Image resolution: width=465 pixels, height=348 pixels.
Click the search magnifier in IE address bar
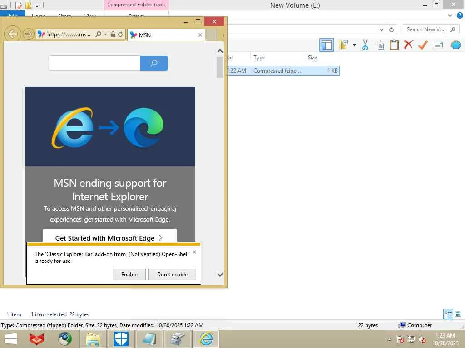tap(99, 34)
